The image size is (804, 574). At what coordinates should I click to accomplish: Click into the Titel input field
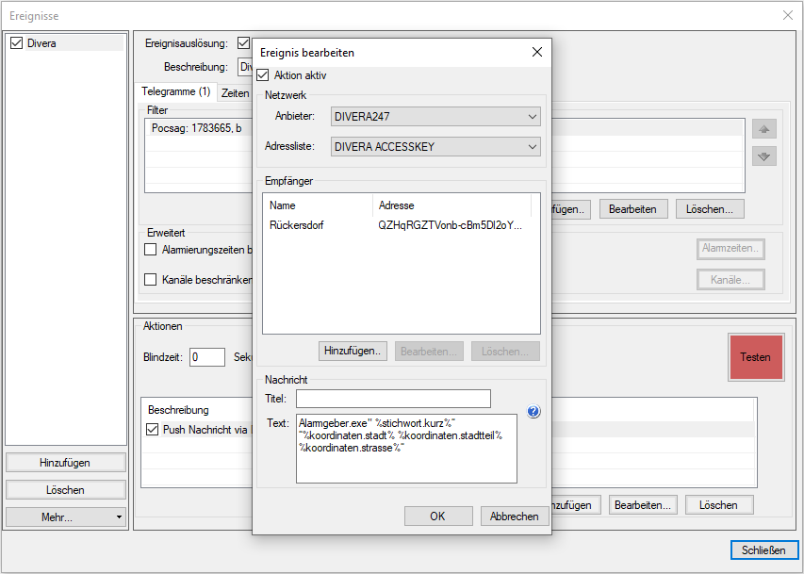393,399
